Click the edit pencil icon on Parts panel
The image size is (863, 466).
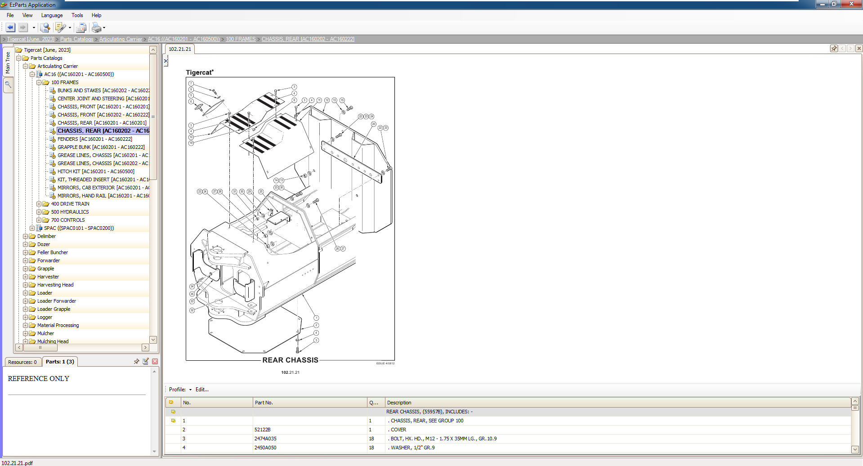tap(145, 361)
